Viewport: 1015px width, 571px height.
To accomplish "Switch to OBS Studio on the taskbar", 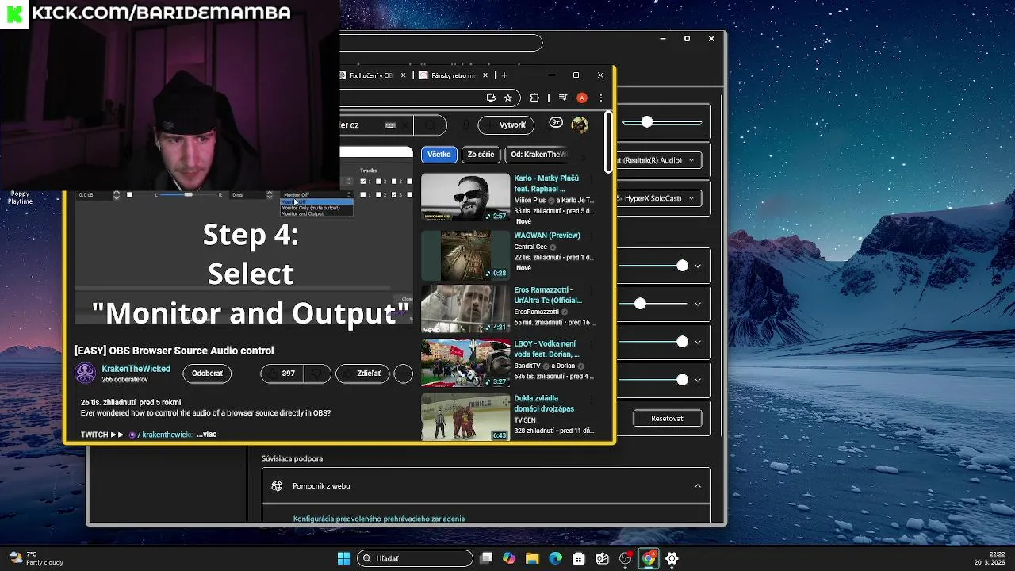I will coord(626,558).
